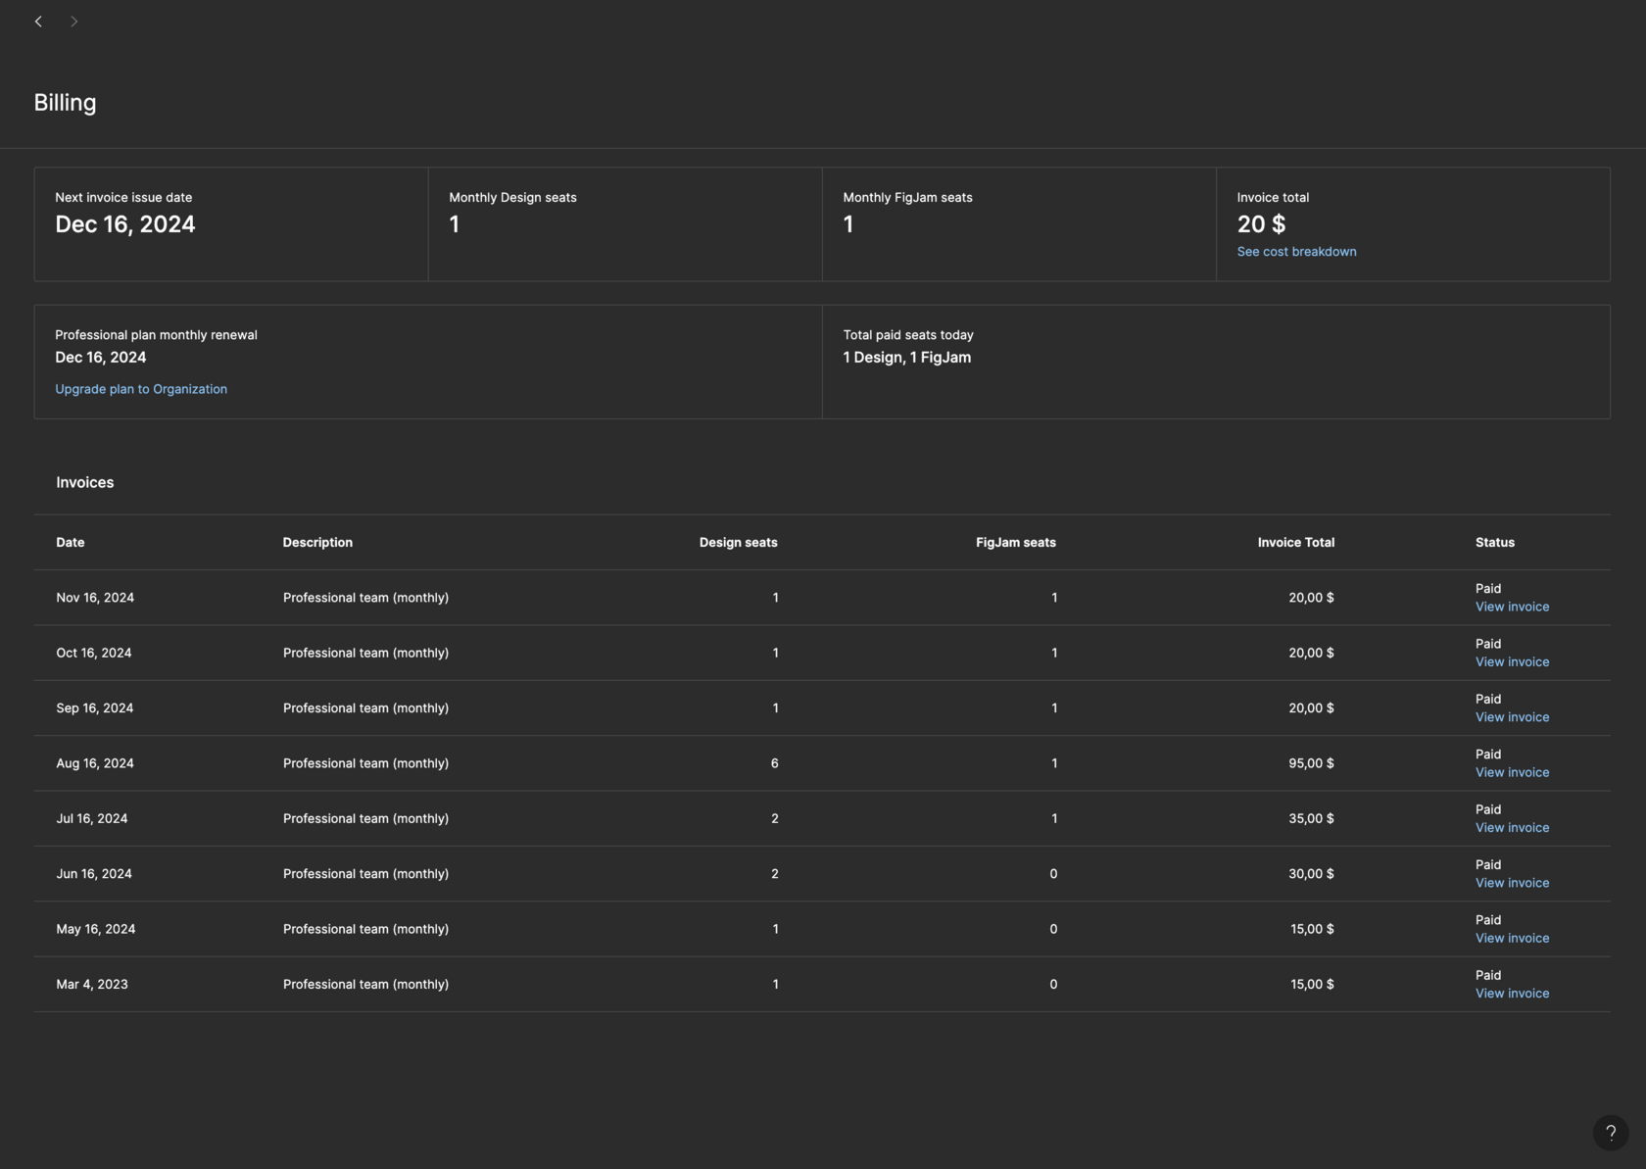The width and height of the screenshot is (1646, 1169).
Task: Click the Next invoice issue date label
Action: [123, 198]
